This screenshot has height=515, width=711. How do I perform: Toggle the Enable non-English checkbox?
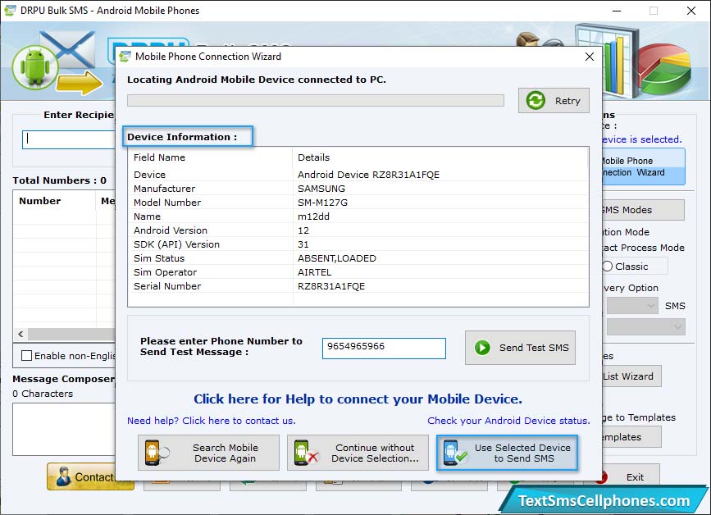(x=27, y=355)
